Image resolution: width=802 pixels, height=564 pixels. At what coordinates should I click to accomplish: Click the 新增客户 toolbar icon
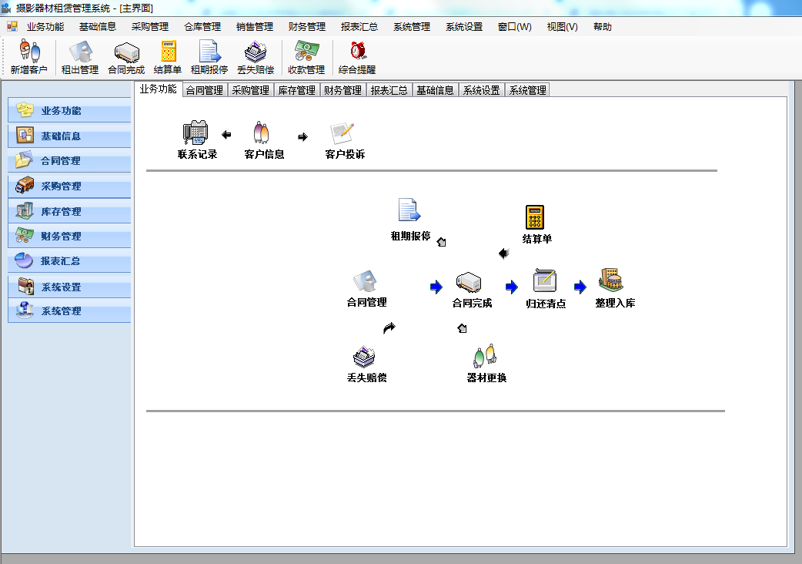tap(29, 55)
